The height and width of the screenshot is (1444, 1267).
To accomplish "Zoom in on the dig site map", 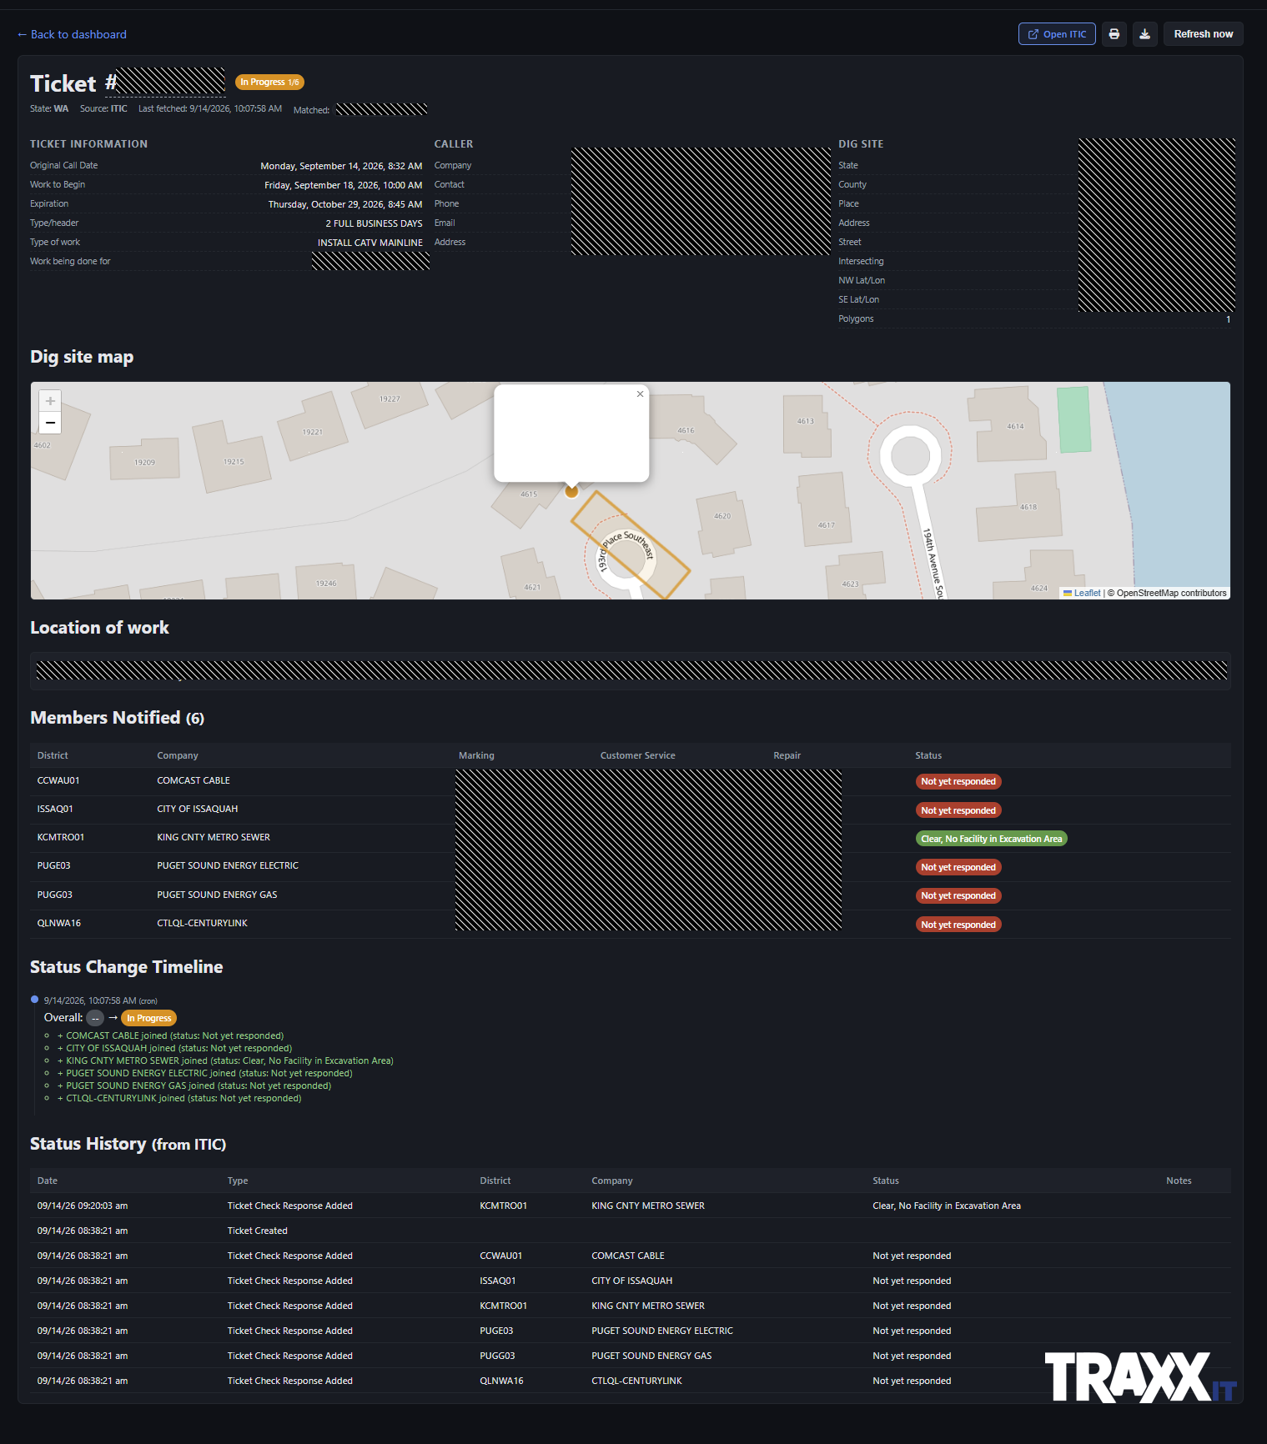I will tap(50, 401).
